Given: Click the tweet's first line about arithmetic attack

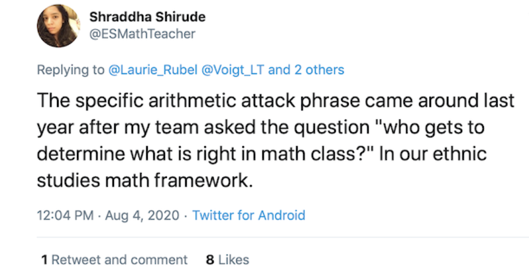Looking at the screenshot, I should 275,101.
